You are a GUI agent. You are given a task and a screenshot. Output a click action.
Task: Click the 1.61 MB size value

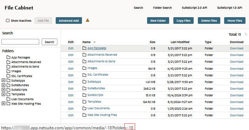point(150,82)
